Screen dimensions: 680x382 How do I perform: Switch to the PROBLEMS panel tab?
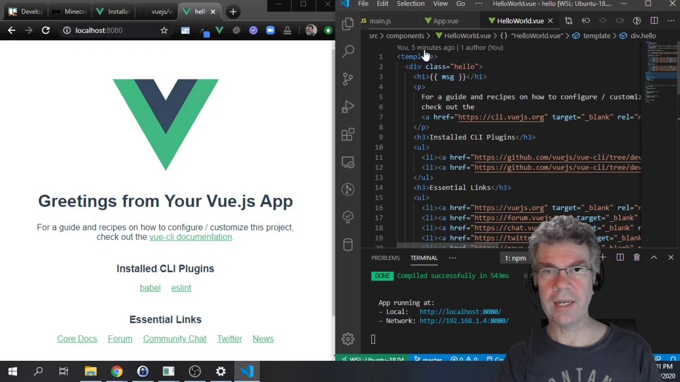385,258
